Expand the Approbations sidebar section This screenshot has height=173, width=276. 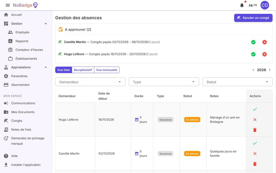tap(26, 67)
